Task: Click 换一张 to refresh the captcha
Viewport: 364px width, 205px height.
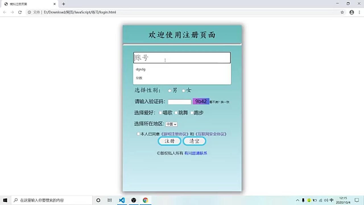Action: click(x=225, y=102)
